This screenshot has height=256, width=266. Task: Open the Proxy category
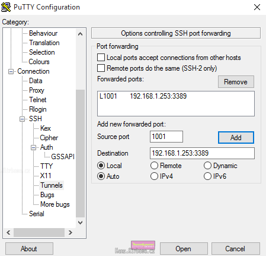(37, 90)
